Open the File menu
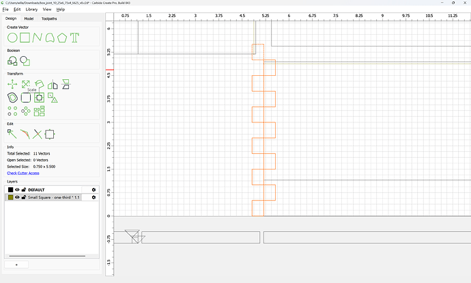This screenshot has height=283, width=471. pos(5,10)
